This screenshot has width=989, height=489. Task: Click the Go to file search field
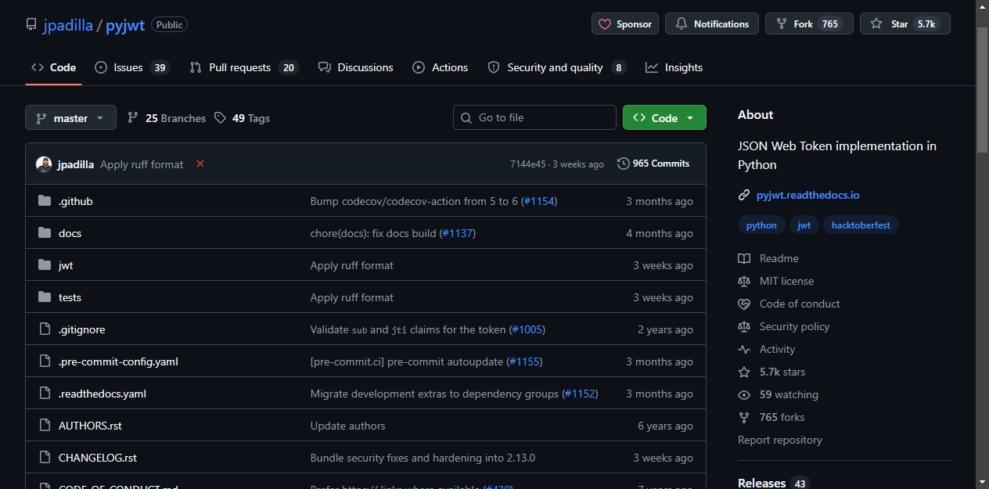point(534,117)
